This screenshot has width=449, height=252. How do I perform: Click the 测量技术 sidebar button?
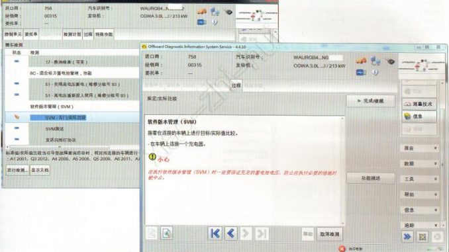click(x=419, y=104)
